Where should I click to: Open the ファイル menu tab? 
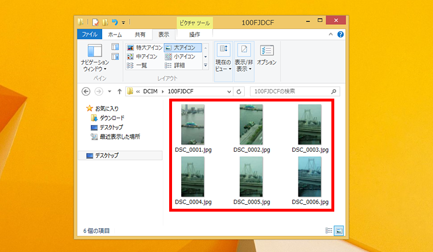click(89, 35)
